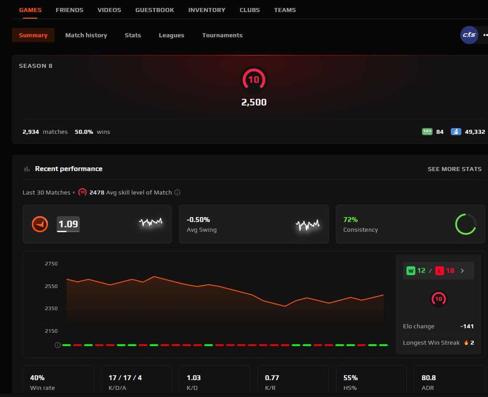
Task: Click the green W wins icon
Action: (x=411, y=271)
